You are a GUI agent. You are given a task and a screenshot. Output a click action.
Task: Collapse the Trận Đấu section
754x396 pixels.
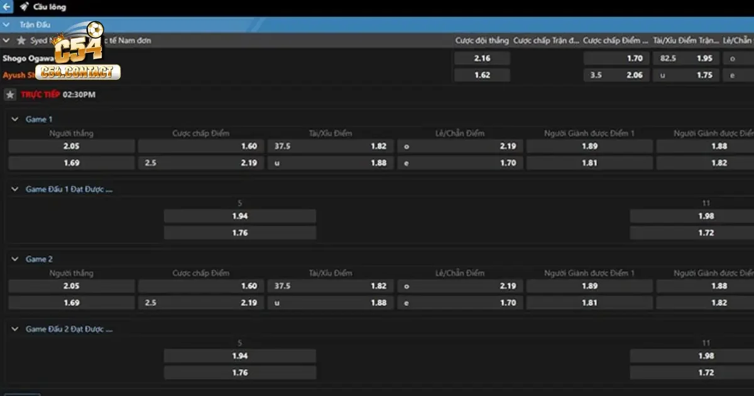pos(6,25)
